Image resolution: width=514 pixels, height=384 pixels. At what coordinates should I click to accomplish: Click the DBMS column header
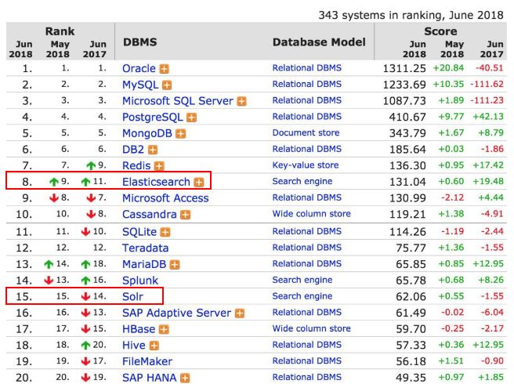pos(140,42)
